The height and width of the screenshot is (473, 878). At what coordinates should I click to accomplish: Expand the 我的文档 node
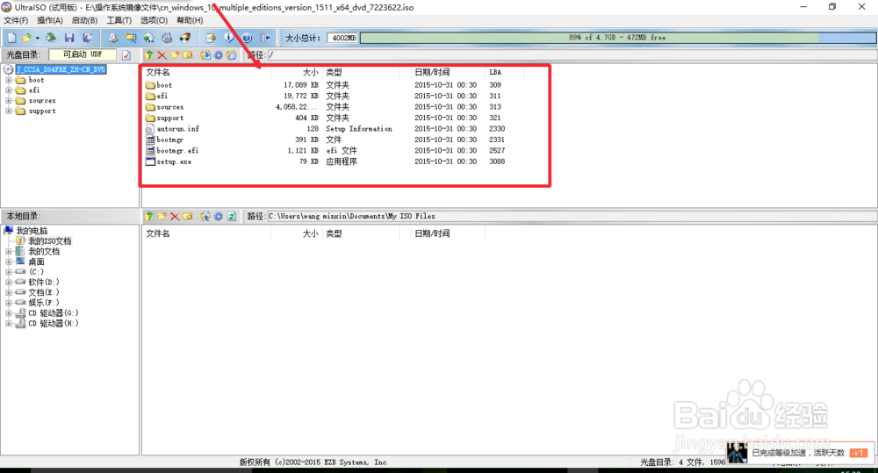point(9,251)
